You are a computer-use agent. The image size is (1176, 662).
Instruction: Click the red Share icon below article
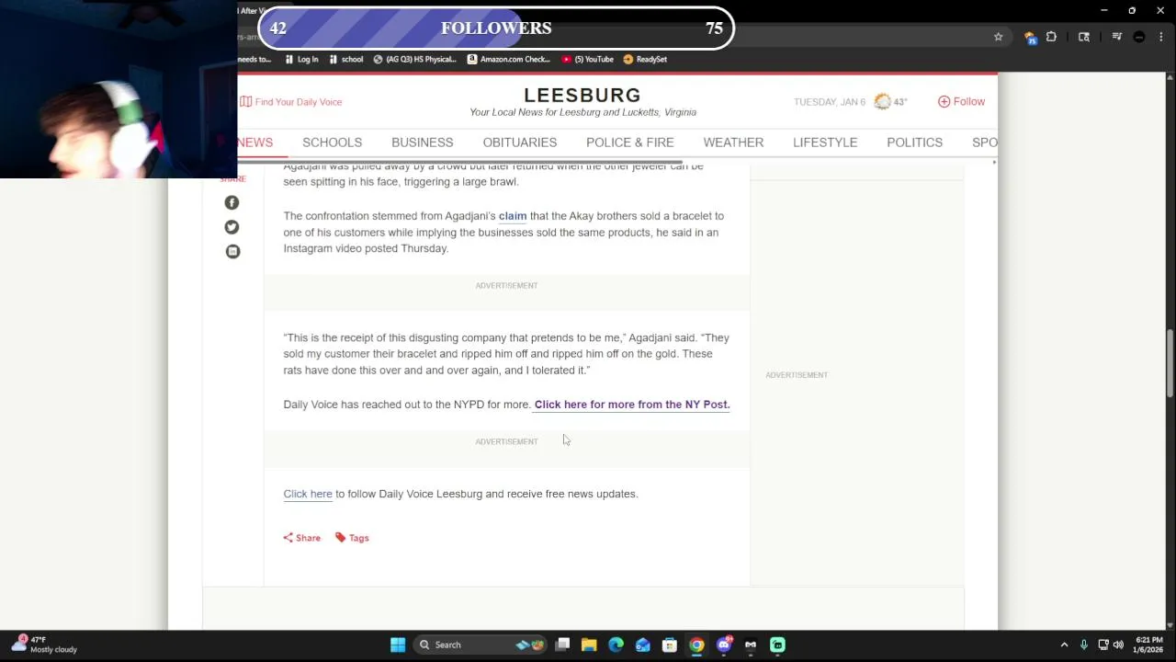pyautogui.click(x=288, y=538)
